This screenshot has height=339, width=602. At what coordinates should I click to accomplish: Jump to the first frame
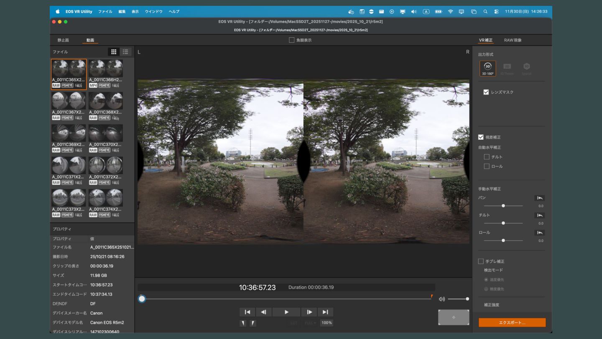pyautogui.click(x=247, y=312)
